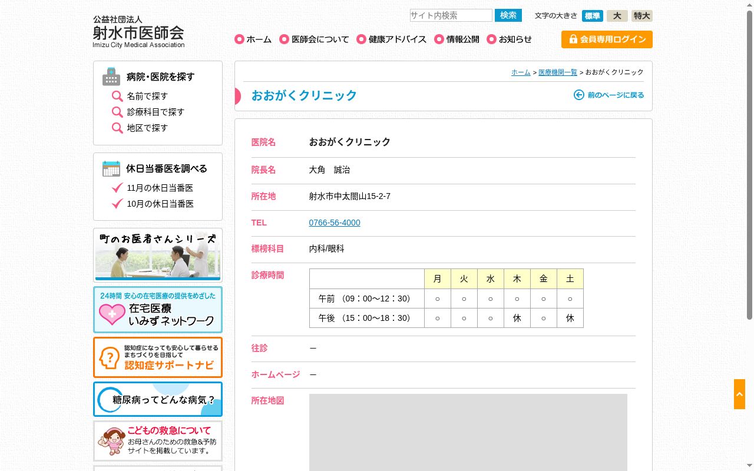
Task: Click the back arrow circle icon
Action: click(579, 95)
